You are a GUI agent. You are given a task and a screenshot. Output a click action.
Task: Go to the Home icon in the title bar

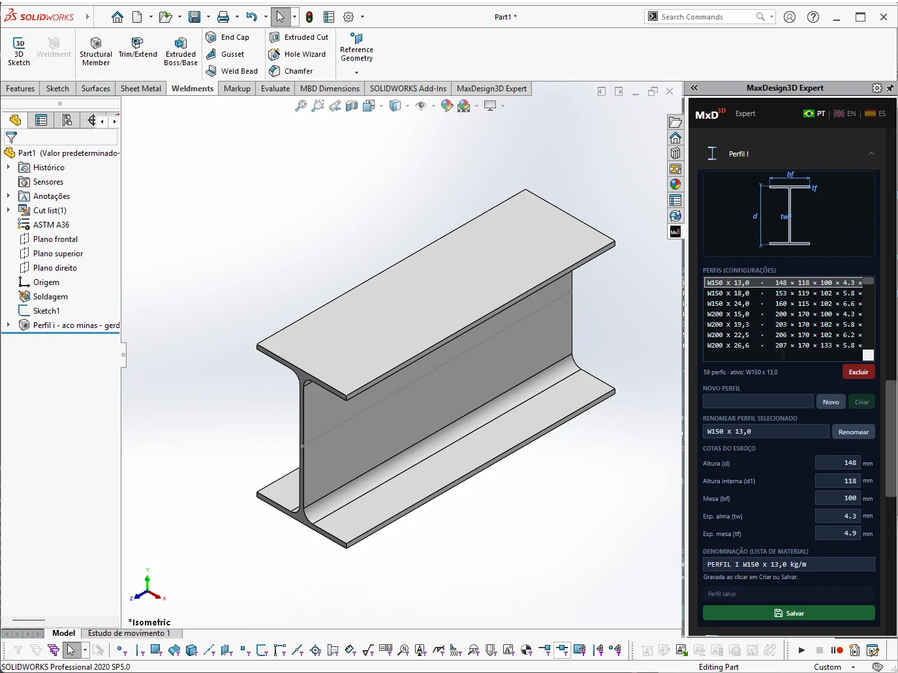tap(117, 17)
